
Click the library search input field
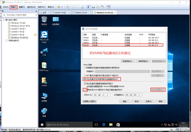[19, 15]
